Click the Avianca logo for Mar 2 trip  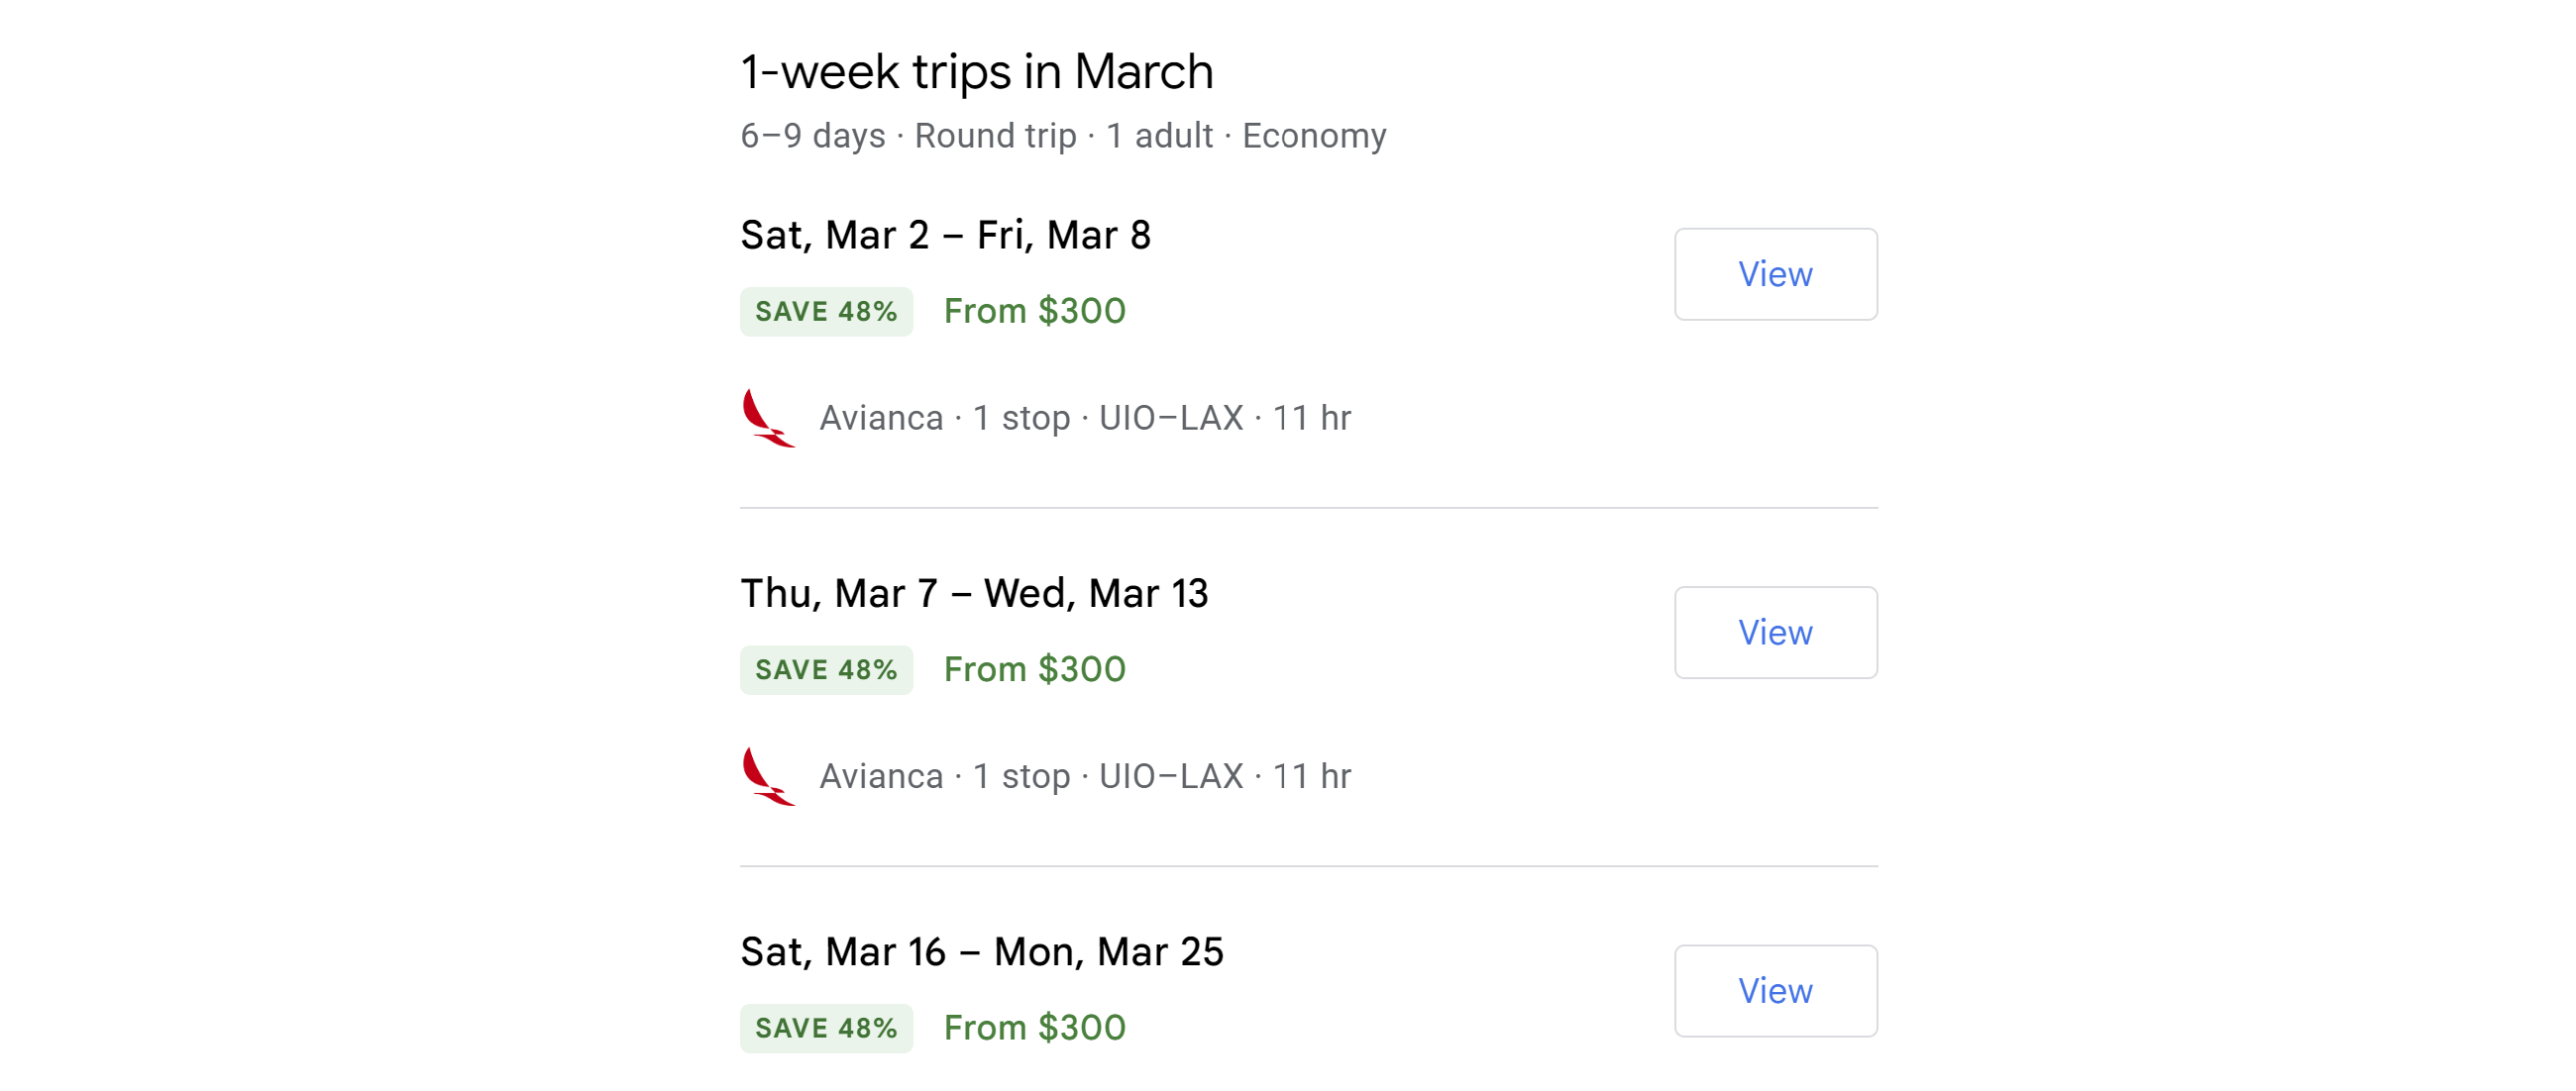[768, 418]
